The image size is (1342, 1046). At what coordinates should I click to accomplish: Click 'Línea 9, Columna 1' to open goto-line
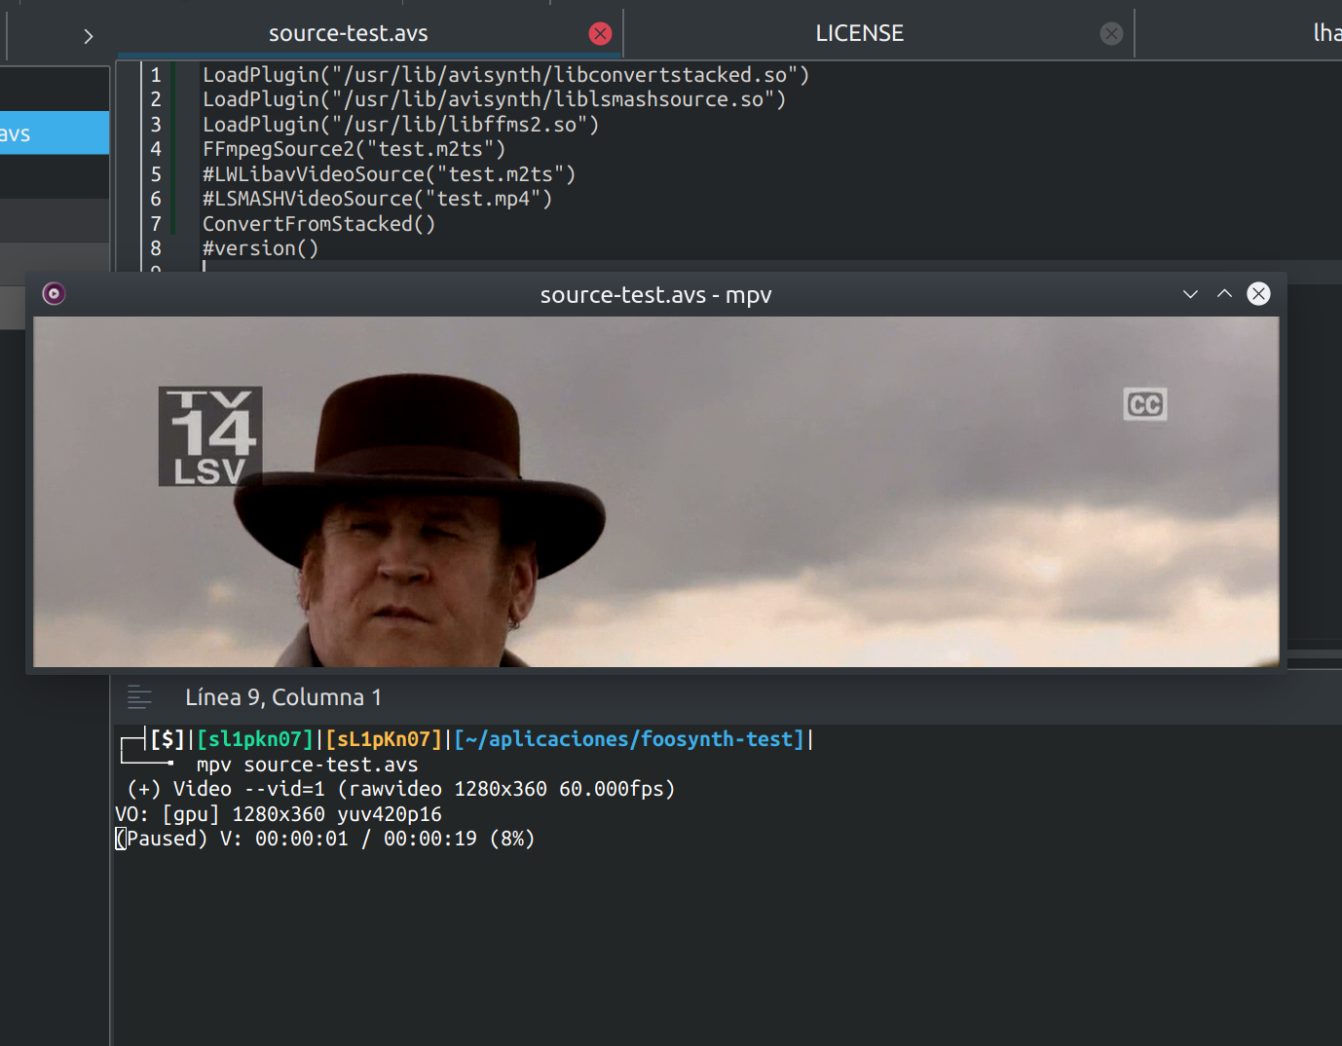tap(284, 697)
